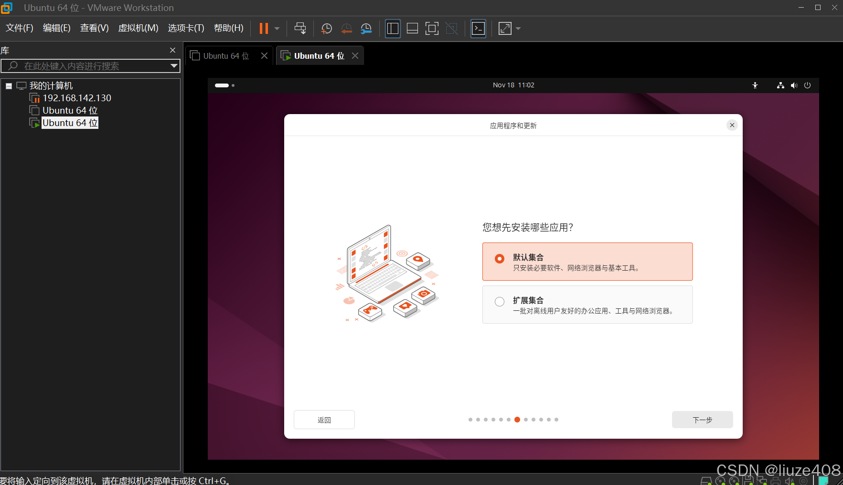Switch to the inactive Ubuntu 64 位 tab
This screenshot has height=485, width=843.
click(226, 56)
